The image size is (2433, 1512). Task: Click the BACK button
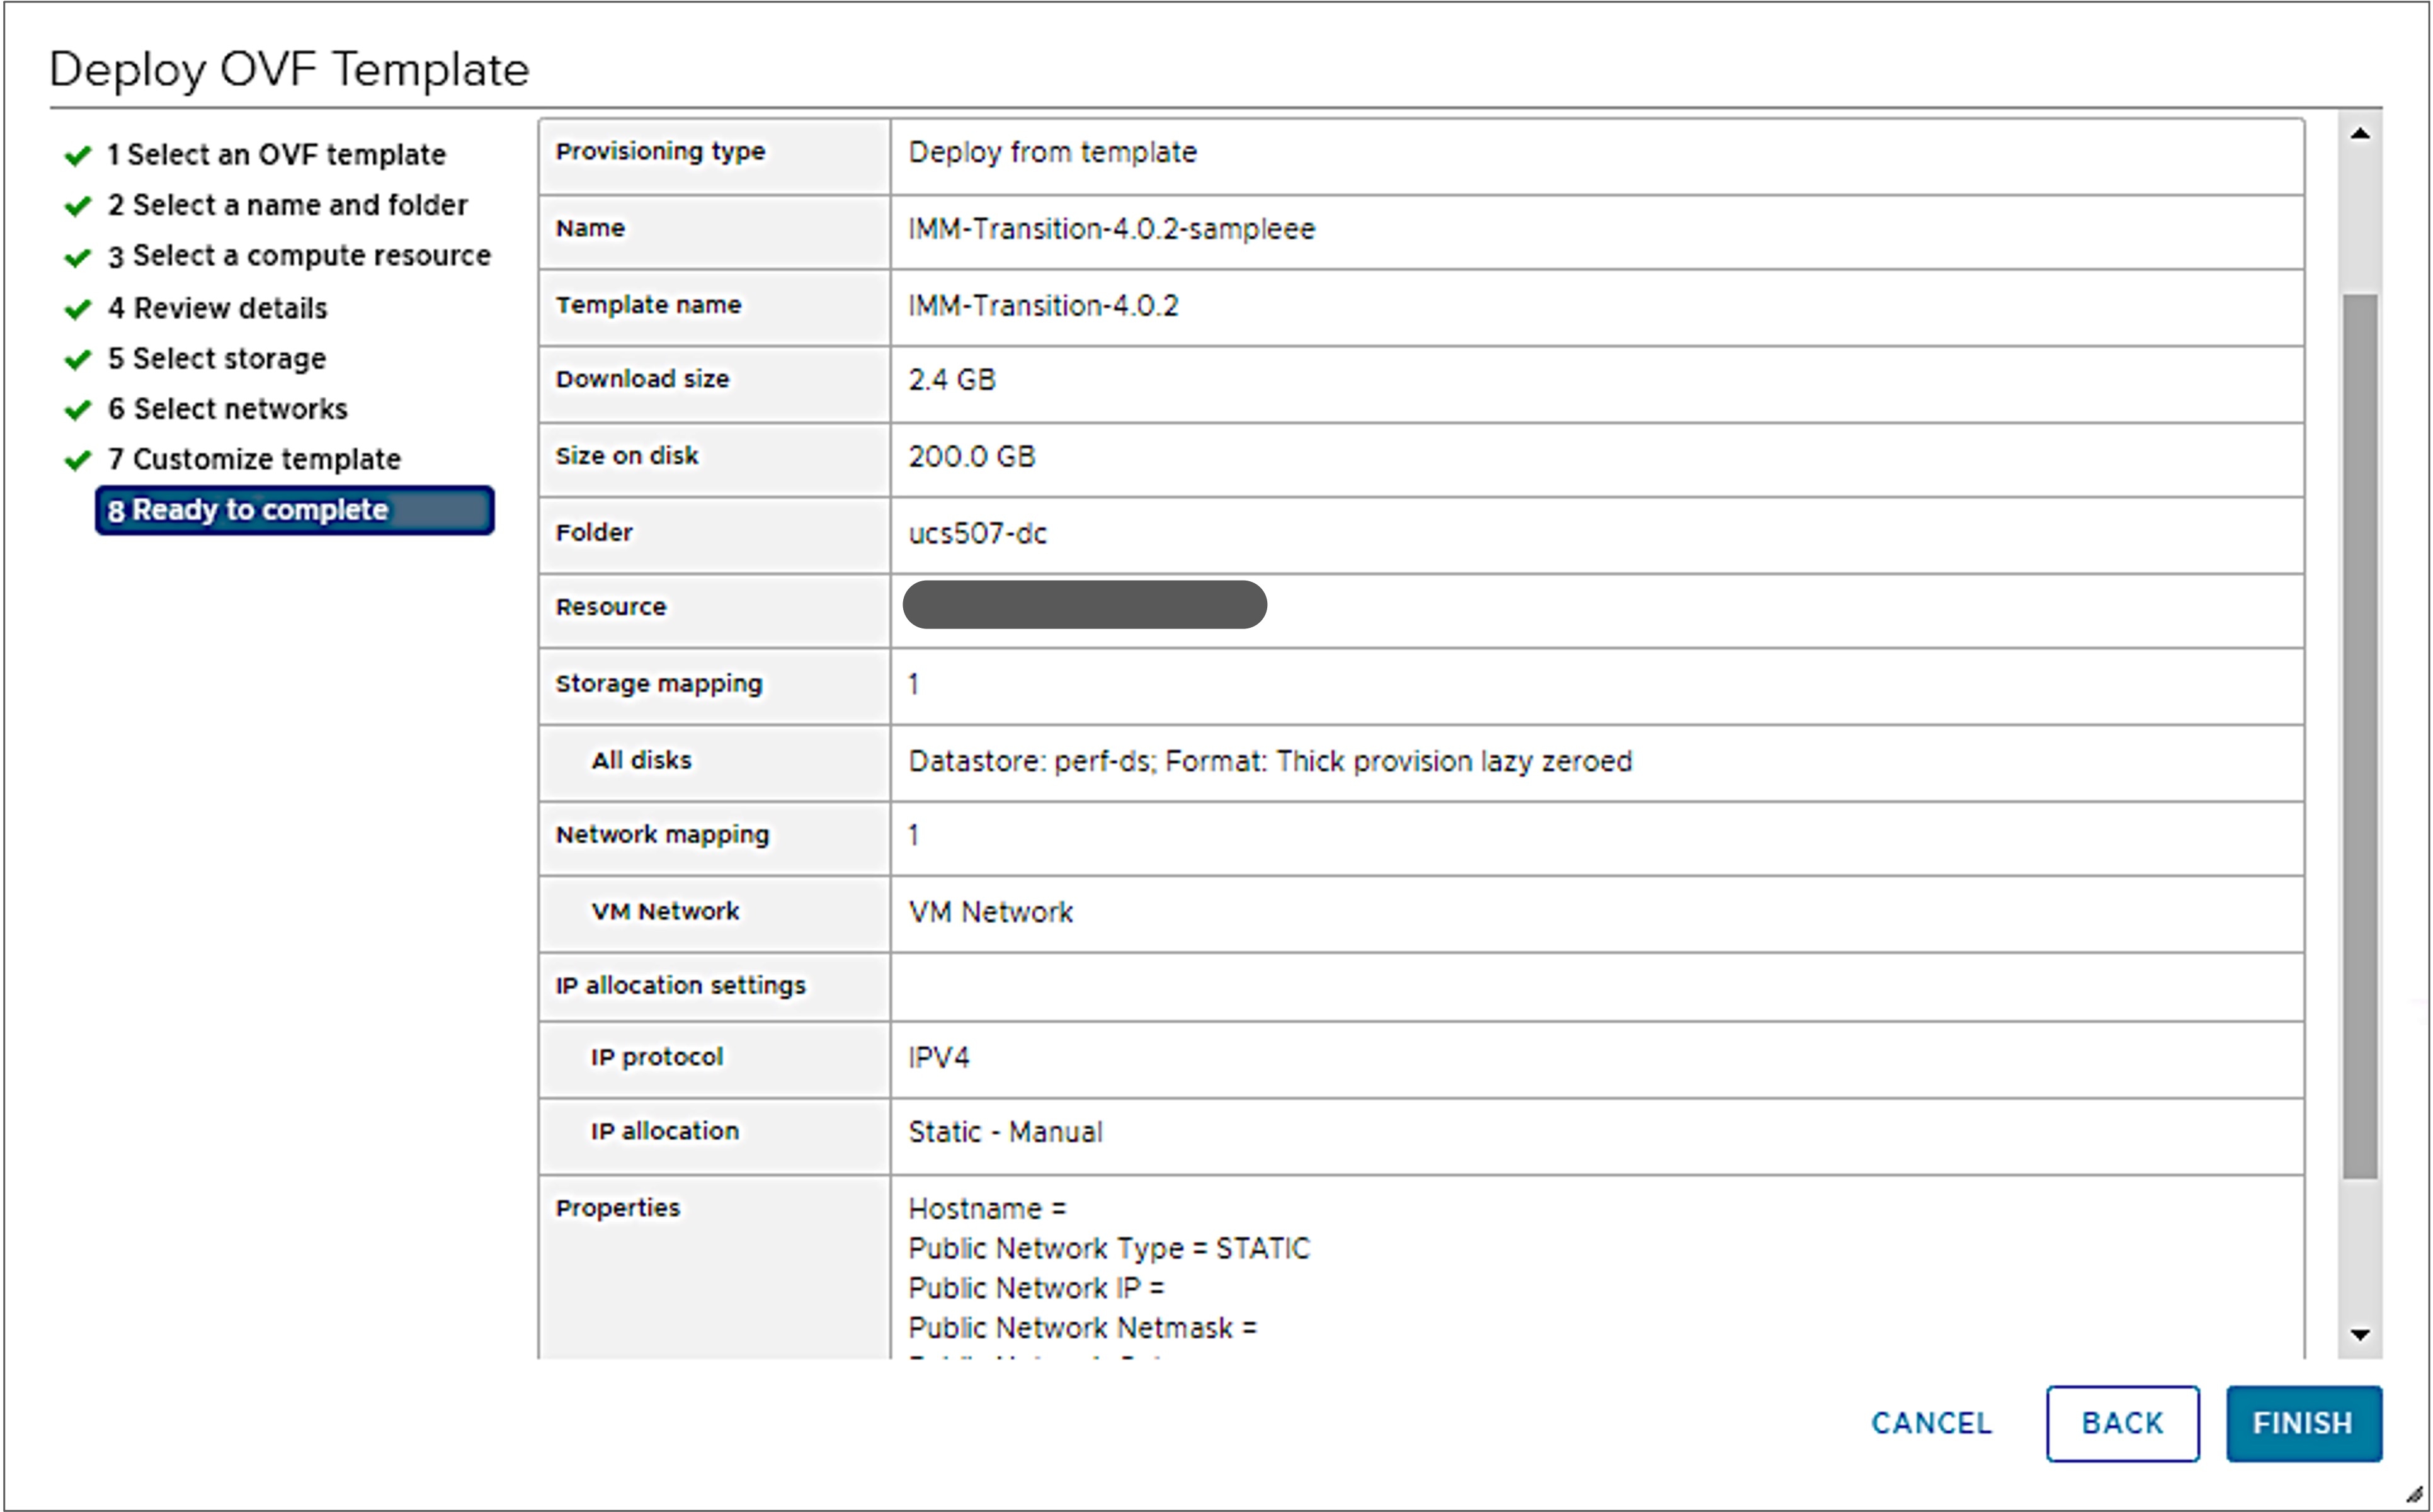click(x=2122, y=1423)
